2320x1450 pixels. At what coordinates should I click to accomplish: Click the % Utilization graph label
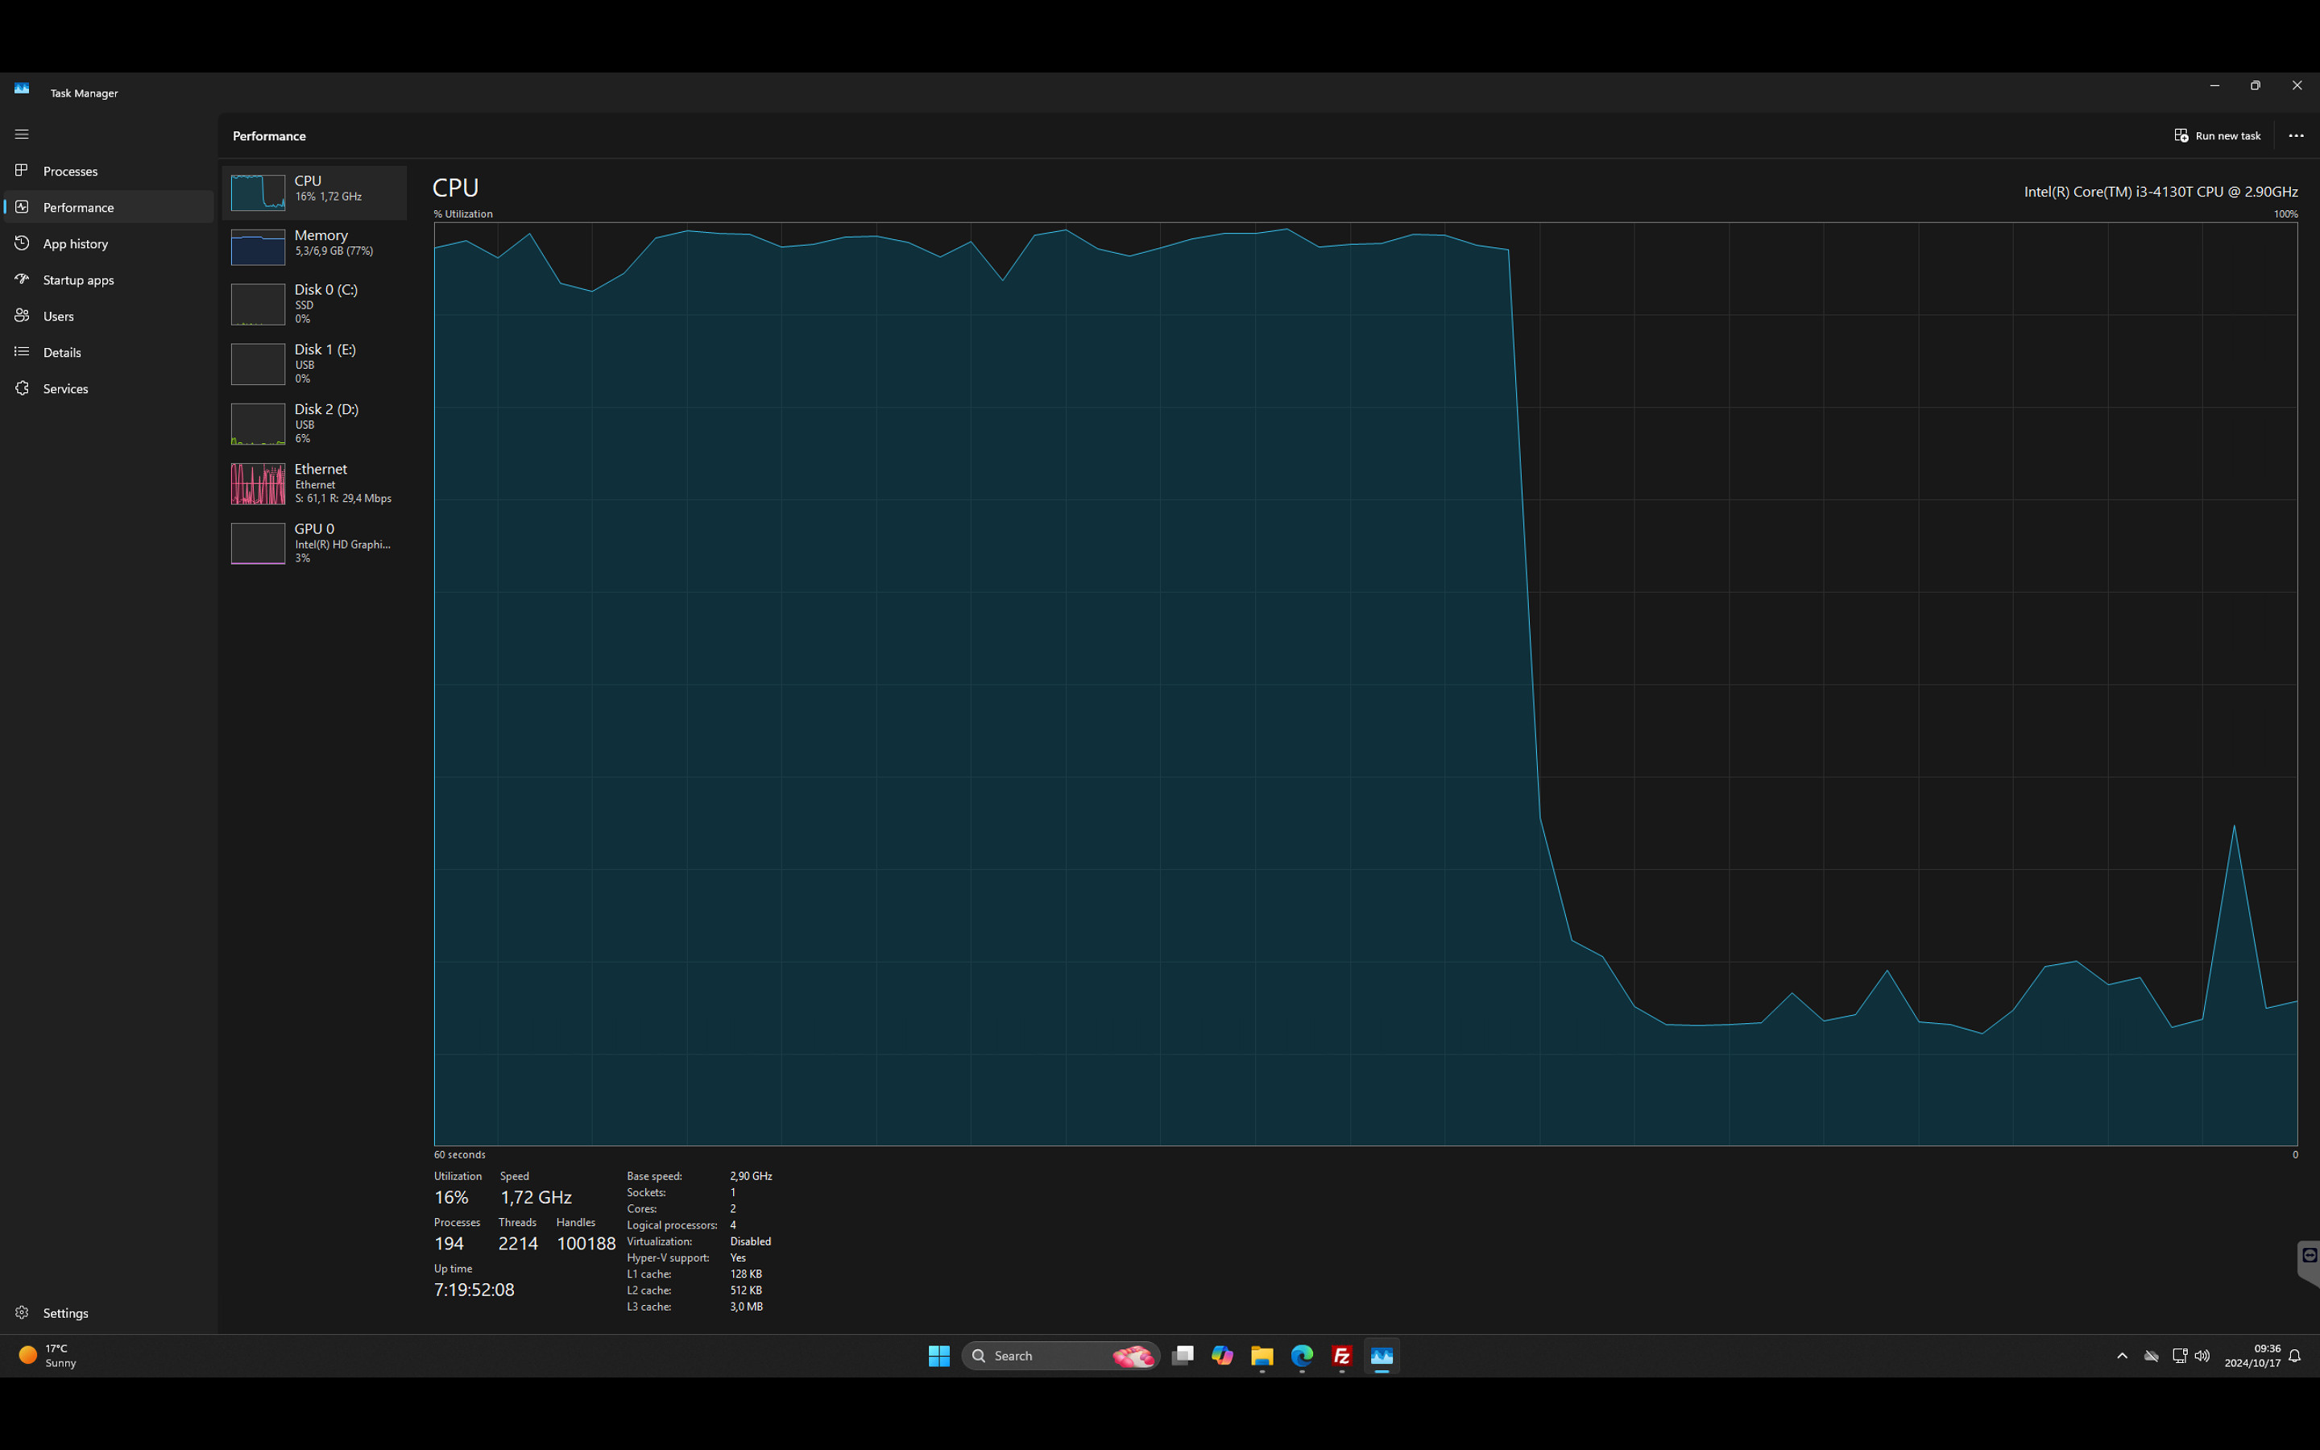click(x=463, y=213)
